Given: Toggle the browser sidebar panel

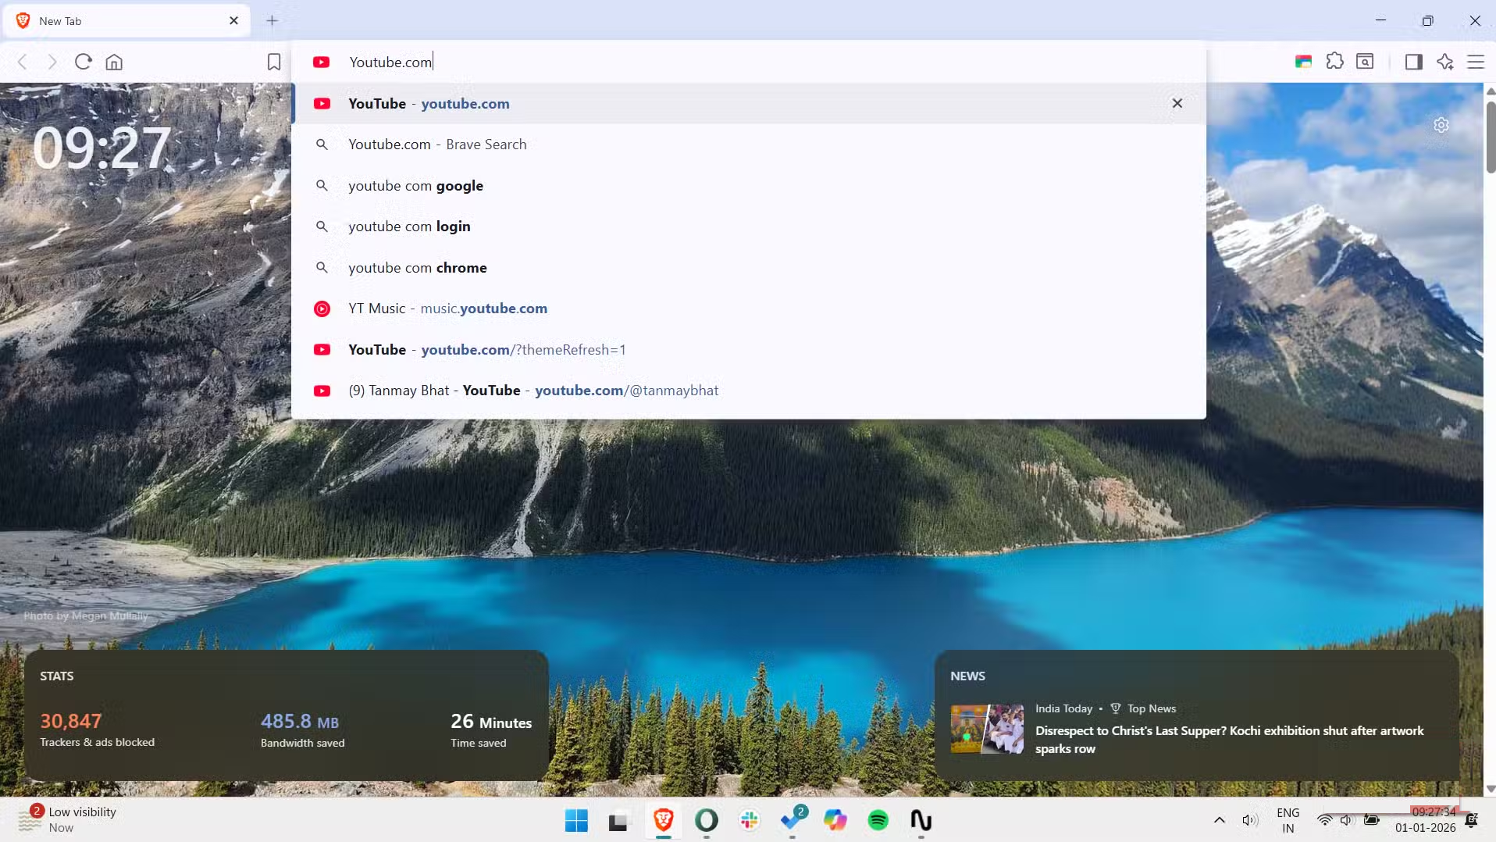Looking at the screenshot, I should [x=1414, y=62].
